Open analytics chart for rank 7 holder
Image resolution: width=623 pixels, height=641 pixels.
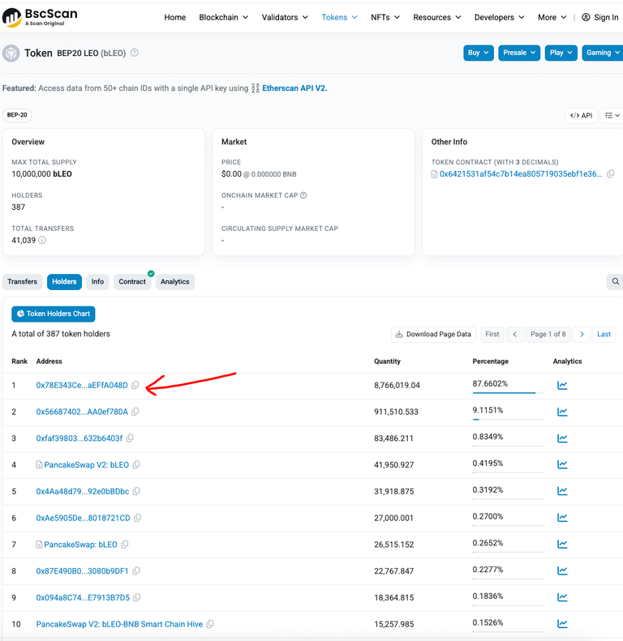pyautogui.click(x=562, y=544)
